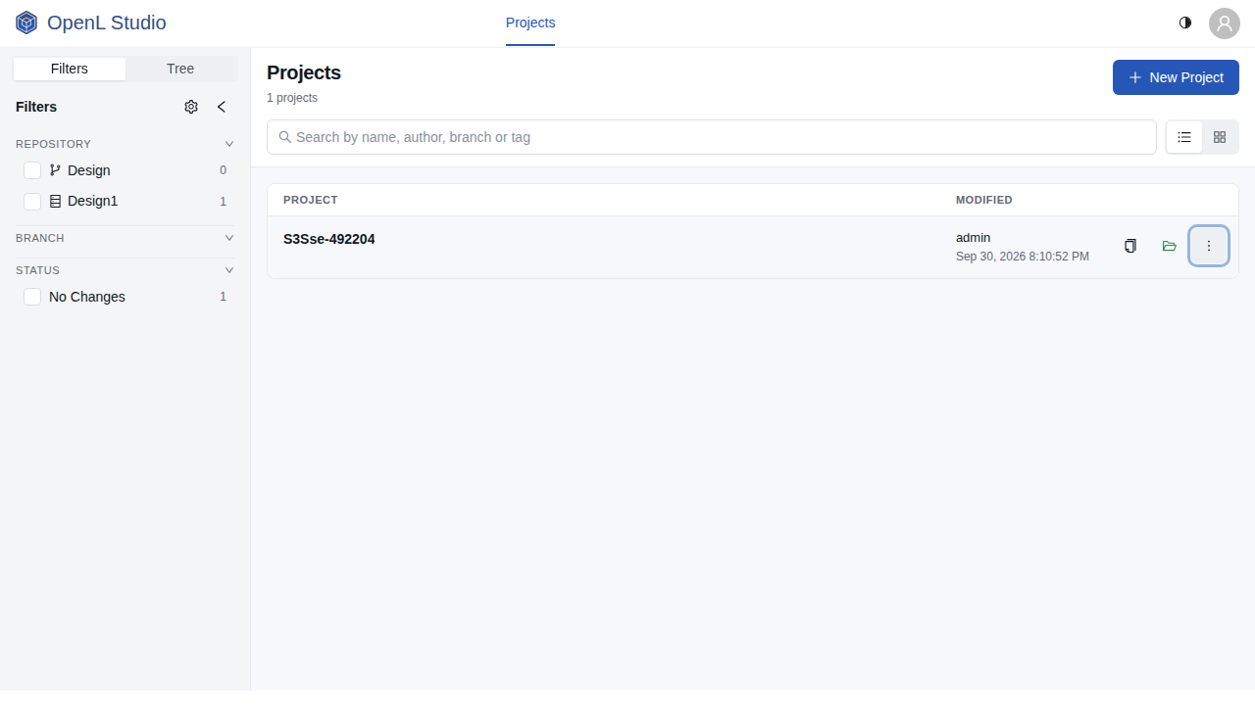
Task: Click the Design branch icon
Action: tap(55, 170)
